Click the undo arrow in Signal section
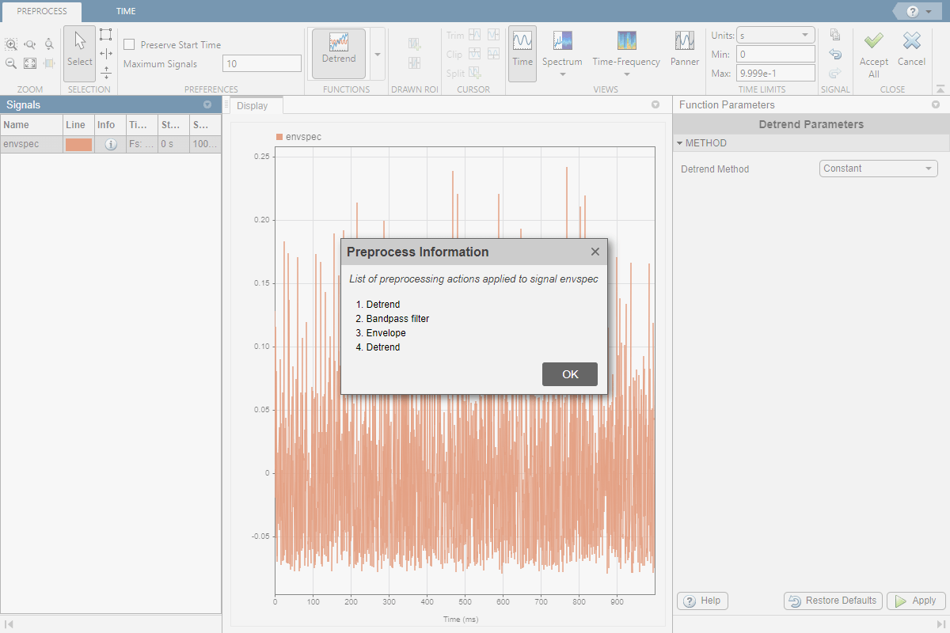The image size is (950, 633). pos(834,54)
